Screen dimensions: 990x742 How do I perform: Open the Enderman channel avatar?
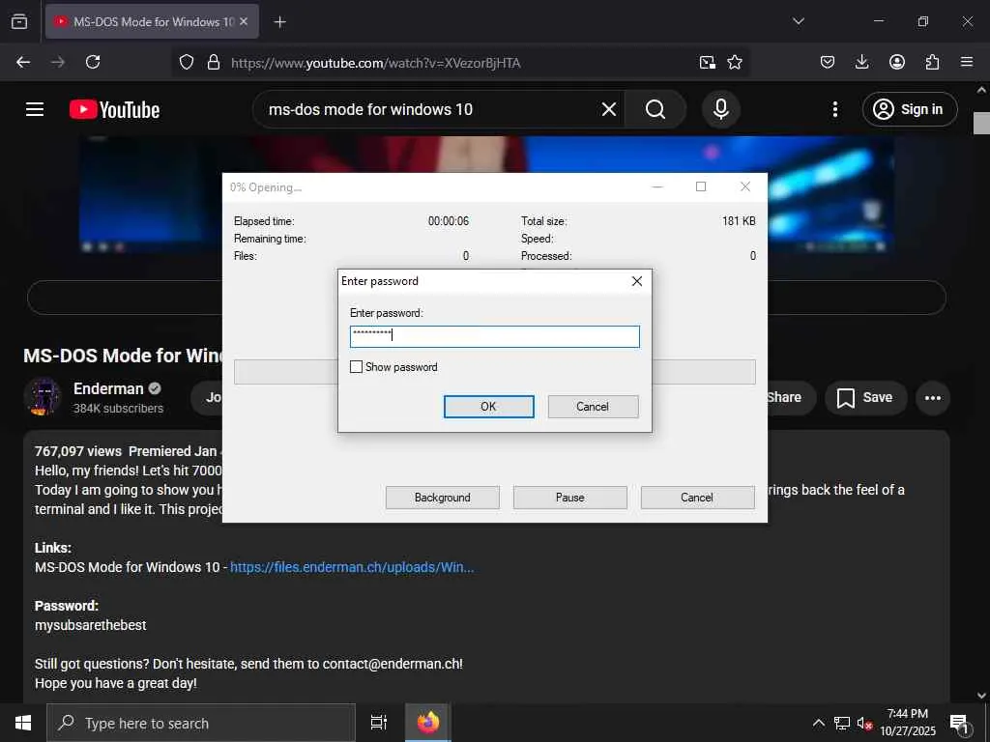pyautogui.click(x=43, y=397)
